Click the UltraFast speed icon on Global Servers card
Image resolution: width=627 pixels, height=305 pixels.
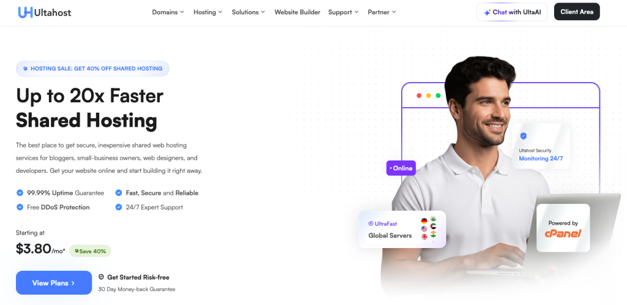coord(370,224)
